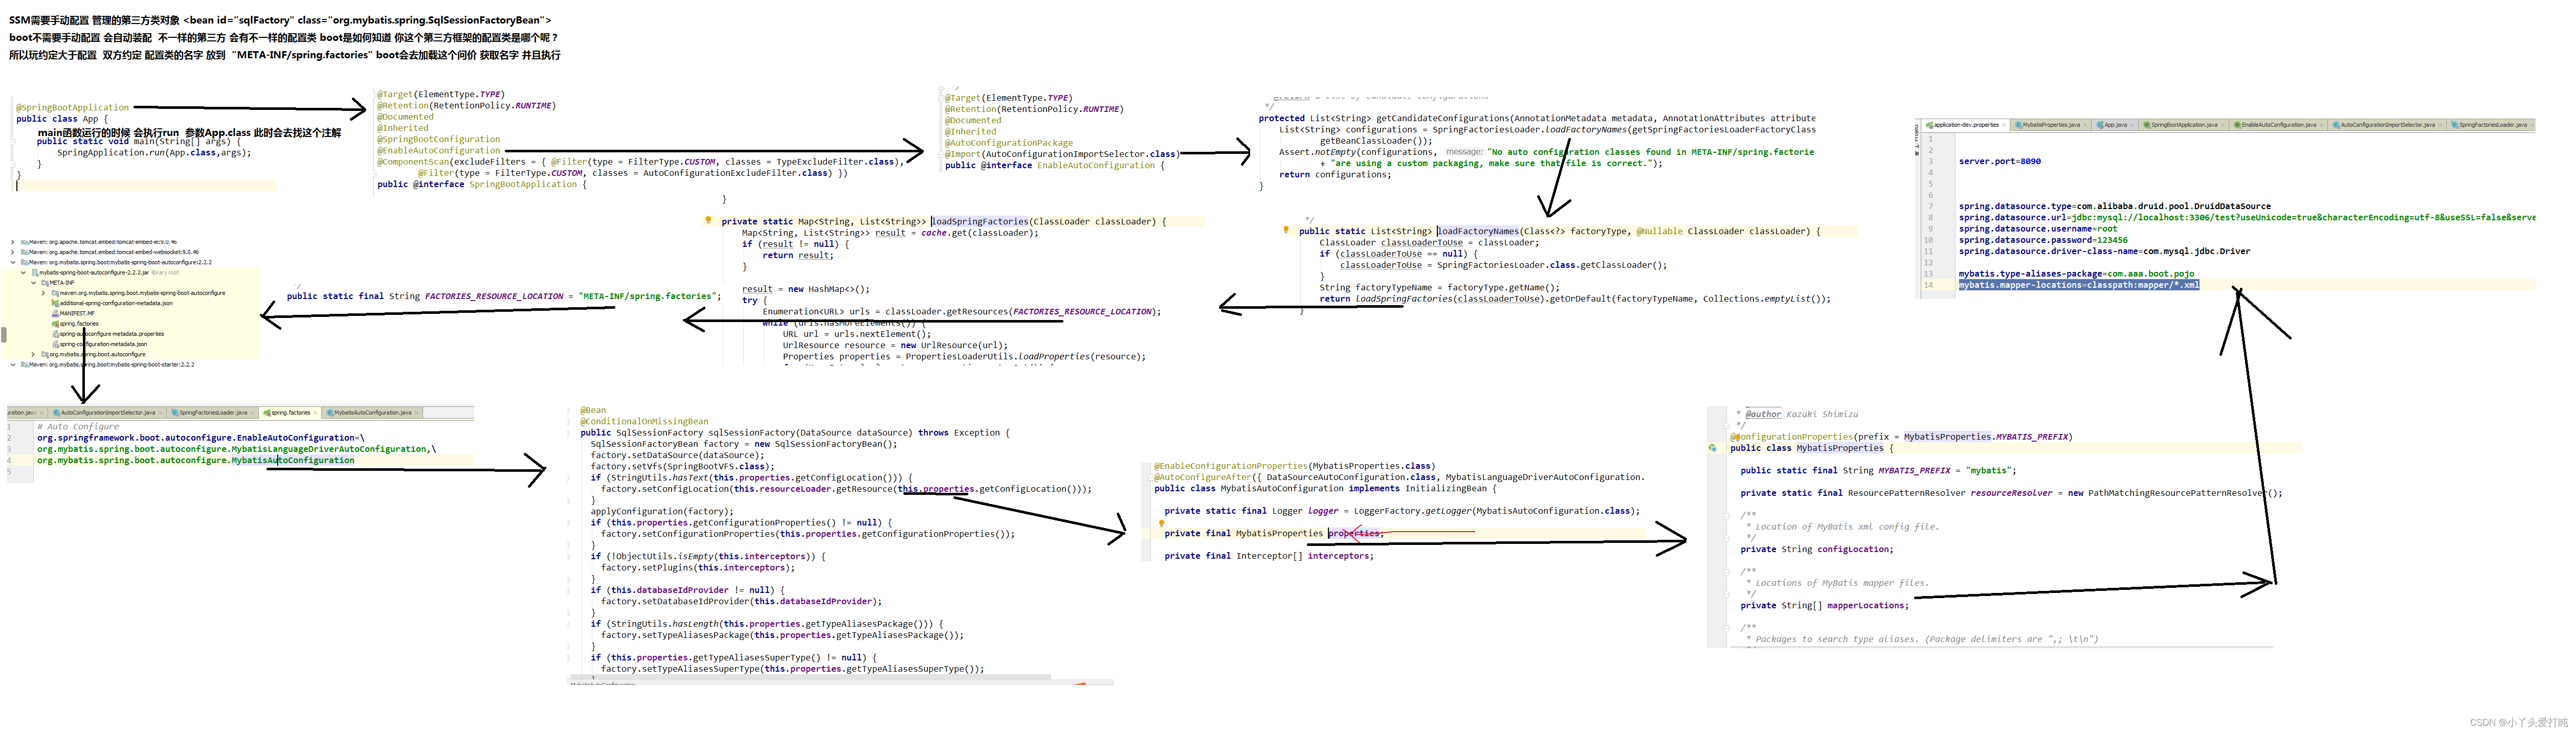Click the spring.factories leaf icon in tree
The height and width of the screenshot is (732, 2576).
55,324
